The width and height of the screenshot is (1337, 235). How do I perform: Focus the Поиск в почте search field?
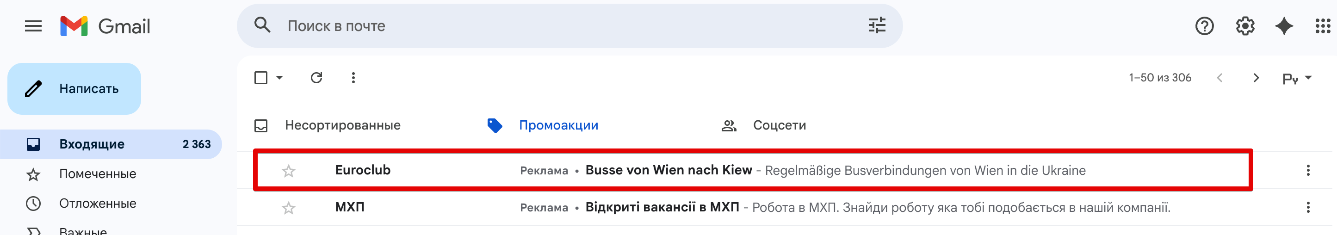pyautogui.click(x=571, y=26)
